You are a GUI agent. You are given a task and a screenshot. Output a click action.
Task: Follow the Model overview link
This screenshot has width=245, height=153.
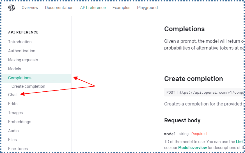(x=193, y=147)
